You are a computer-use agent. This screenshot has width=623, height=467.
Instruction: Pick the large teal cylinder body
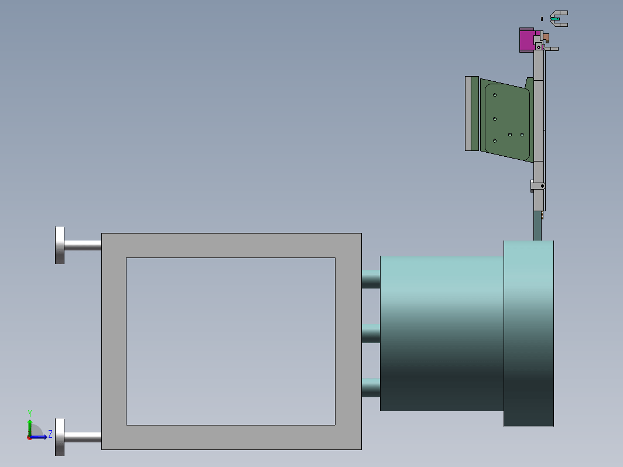(x=442, y=333)
